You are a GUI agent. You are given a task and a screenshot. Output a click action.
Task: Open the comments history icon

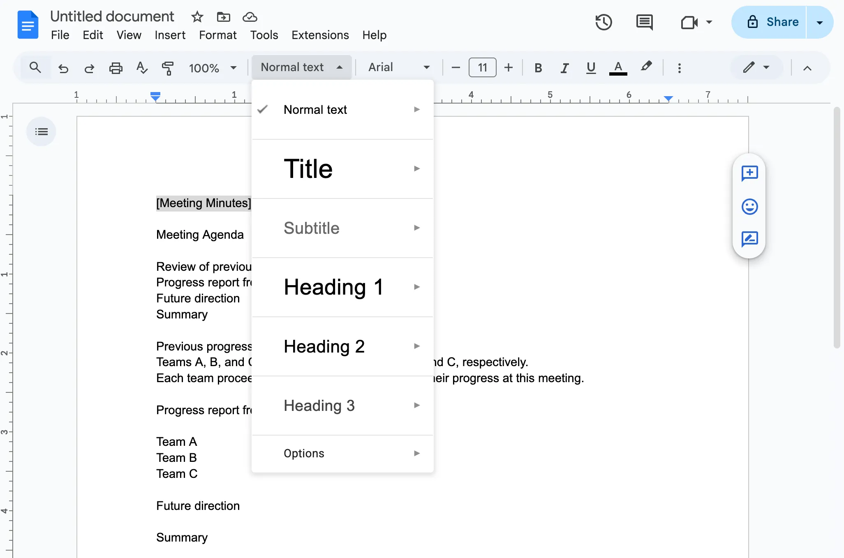pyautogui.click(x=644, y=22)
